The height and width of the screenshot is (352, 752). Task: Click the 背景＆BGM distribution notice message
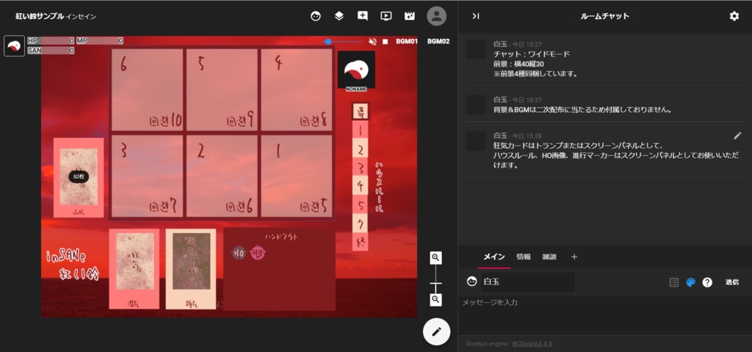point(582,110)
